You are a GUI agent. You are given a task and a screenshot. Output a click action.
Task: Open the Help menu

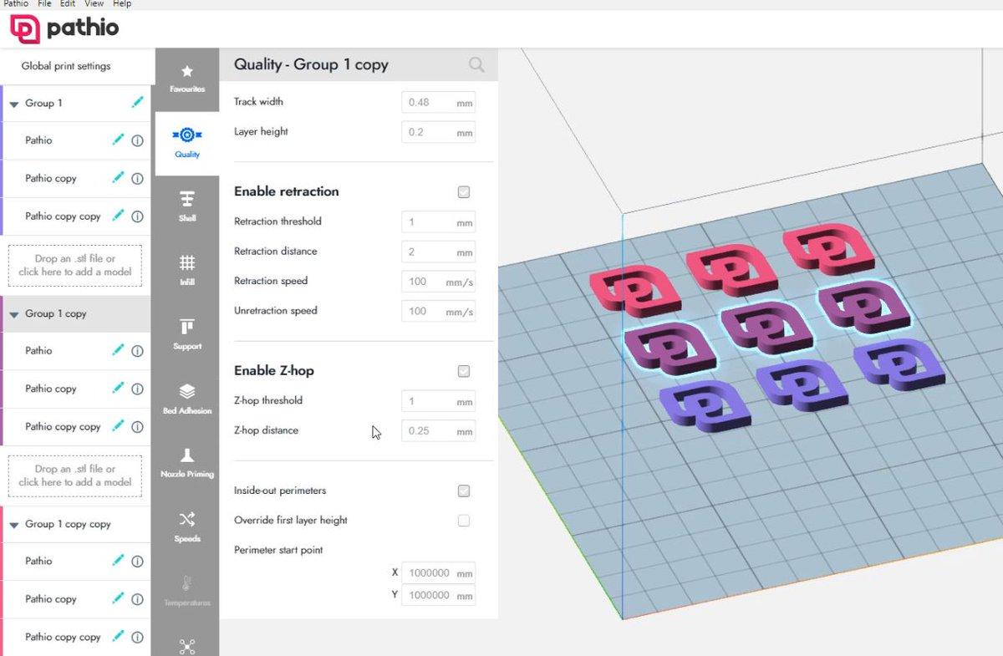[x=122, y=4]
